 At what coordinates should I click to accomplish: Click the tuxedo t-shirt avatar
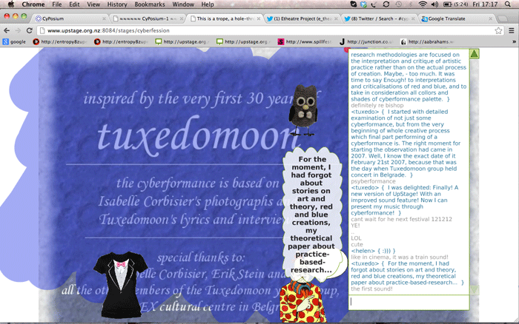pos(120,284)
